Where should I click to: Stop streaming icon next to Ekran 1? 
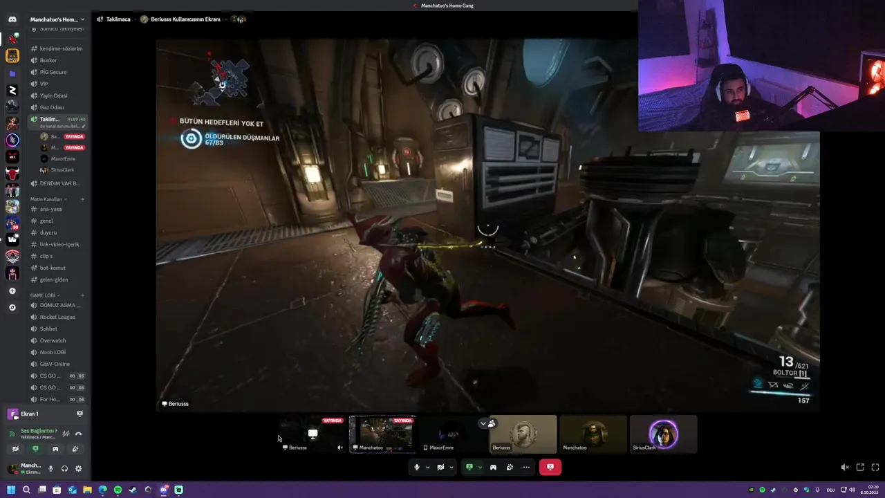click(x=80, y=414)
